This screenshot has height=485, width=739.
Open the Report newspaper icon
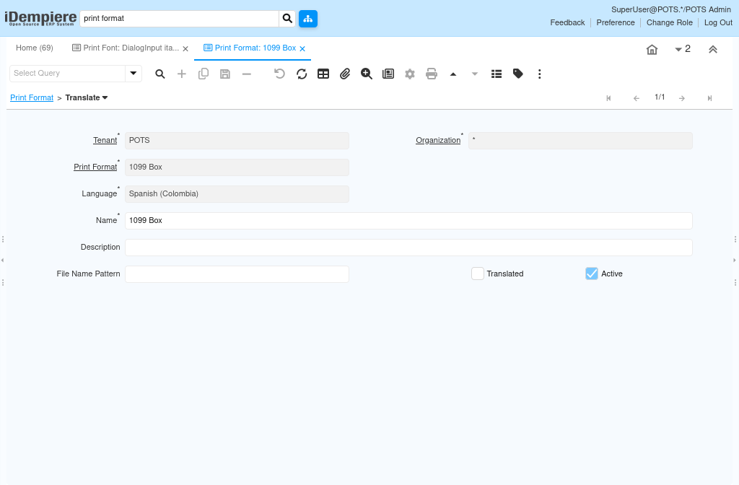(x=388, y=74)
